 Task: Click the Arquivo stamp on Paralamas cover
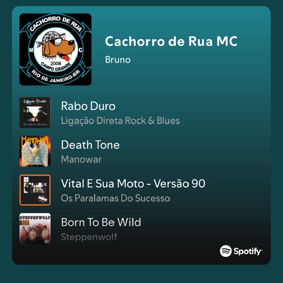point(43,198)
